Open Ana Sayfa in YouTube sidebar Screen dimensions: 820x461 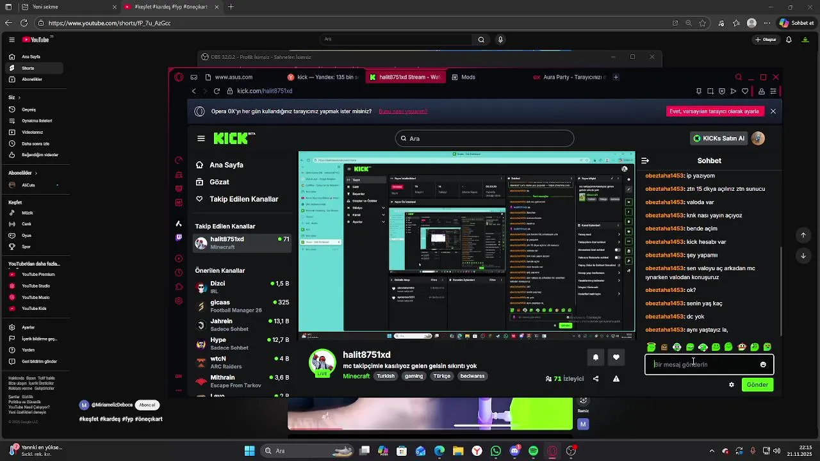[x=35, y=57]
